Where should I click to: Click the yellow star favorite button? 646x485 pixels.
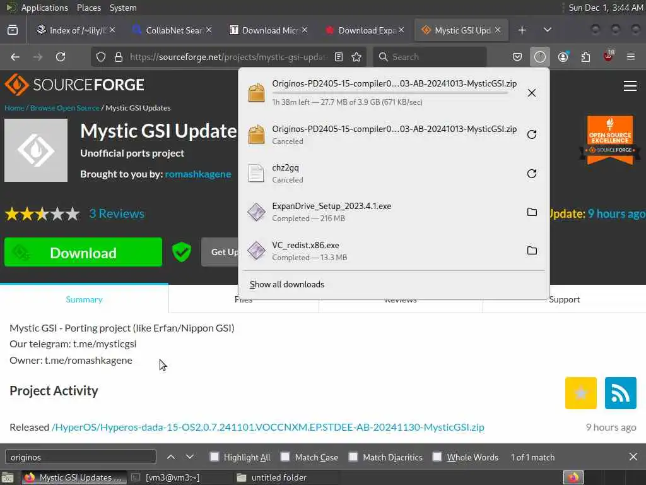tap(580, 393)
